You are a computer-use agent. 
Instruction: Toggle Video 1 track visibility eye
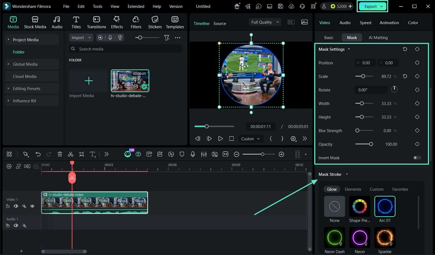point(32,206)
